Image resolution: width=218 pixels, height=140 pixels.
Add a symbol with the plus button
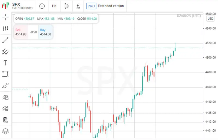pyautogui.click(x=42, y=6)
